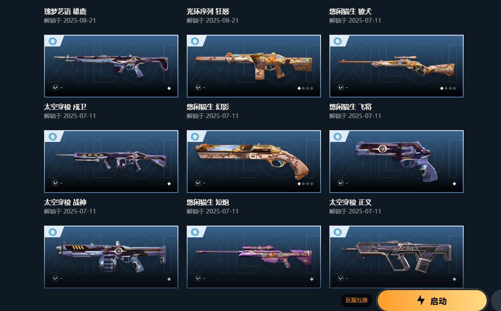Click the Valorant points icon on 太空穿梭 战神 card

55,183
